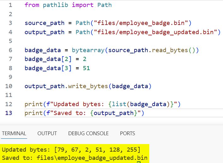Viewport: 223px width, 163px height.
Task: Click terminal output 'Updated bytes:' line
Action: click(71, 150)
